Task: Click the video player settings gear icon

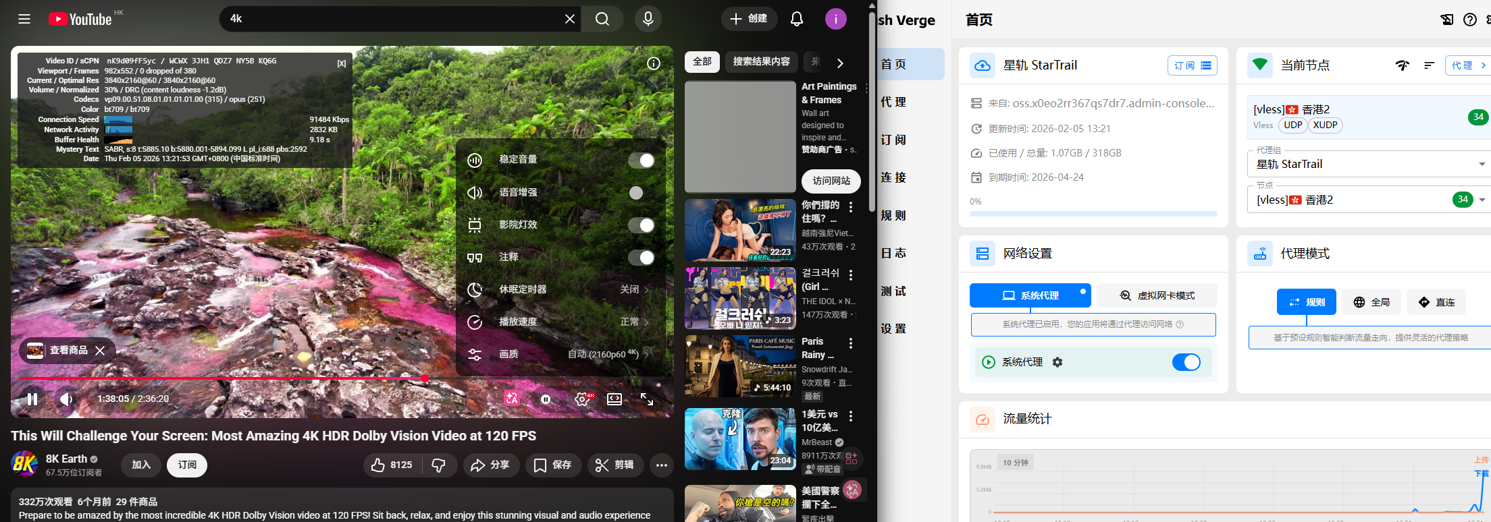Action: click(x=581, y=399)
